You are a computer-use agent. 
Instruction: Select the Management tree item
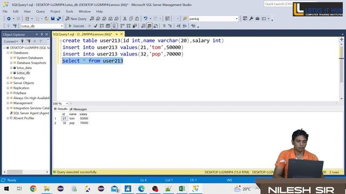click(23, 103)
